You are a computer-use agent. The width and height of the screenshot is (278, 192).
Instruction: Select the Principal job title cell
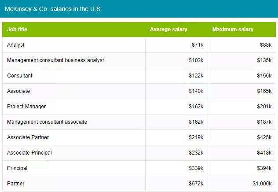click(x=17, y=168)
